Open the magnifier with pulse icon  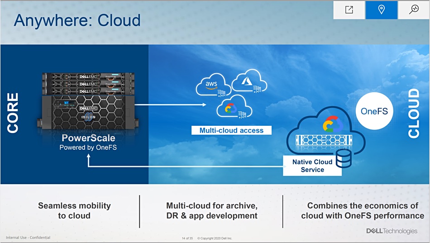pyautogui.click(x=414, y=10)
